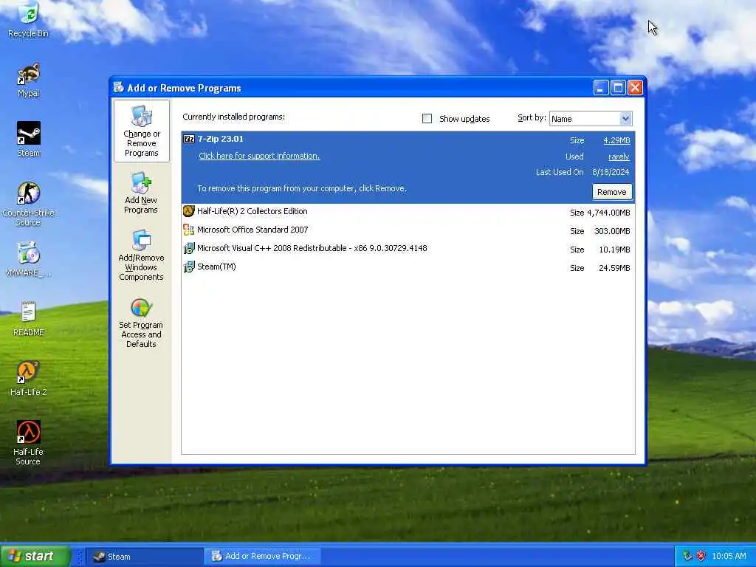Image resolution: width=756 pixels, height=567 pixels.
Task: Minimize the Add or Remove Programs window
Action: click(601, 88)
